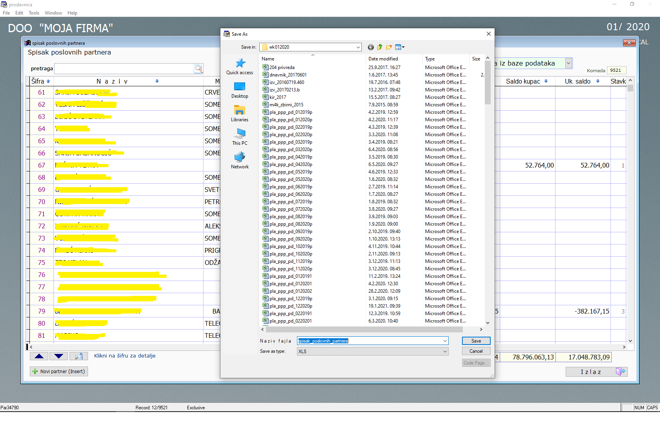Click the Save As file list scroll-down arrow

click(x=488, y=323)
